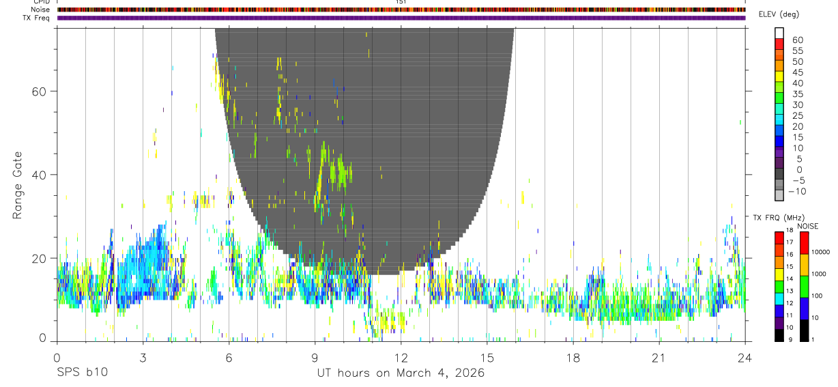Click the 'Range Gate' y-axis title
838x387 pixels.
pos(18,185)
